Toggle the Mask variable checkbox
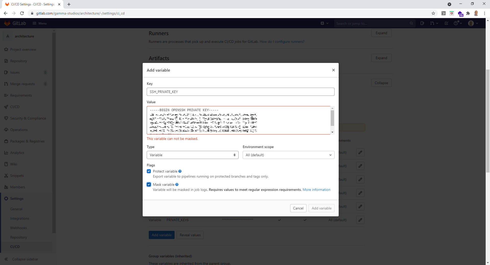490x265 pixels. coord(149,184)
